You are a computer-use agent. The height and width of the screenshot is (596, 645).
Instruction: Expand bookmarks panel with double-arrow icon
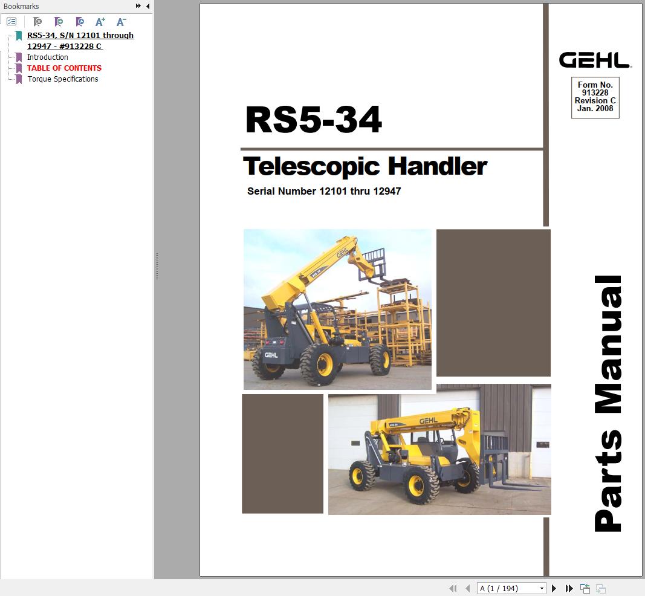coord(138,6)
